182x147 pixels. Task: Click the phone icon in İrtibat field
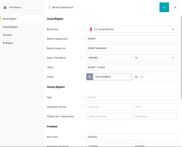point(90,77)
